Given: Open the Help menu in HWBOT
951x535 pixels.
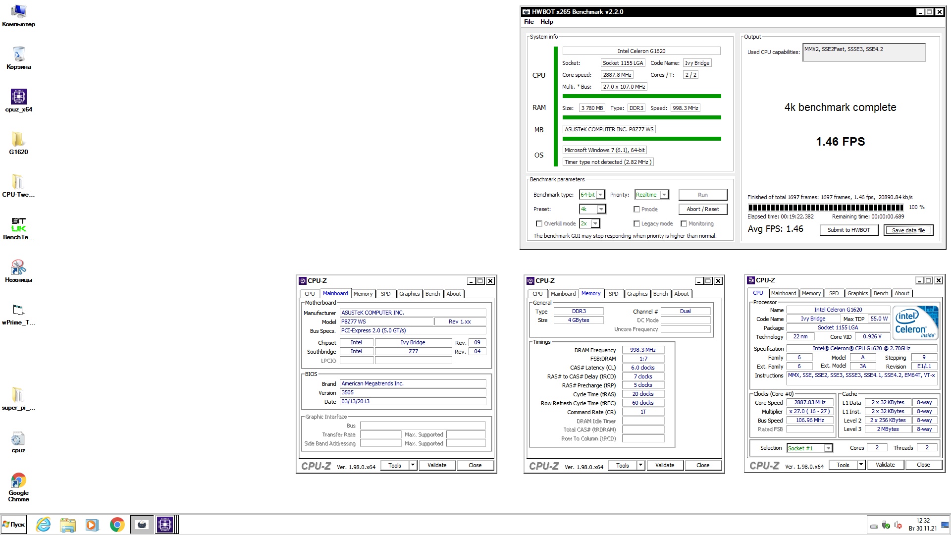Looking at the screenshot, I should (x=546, y=22).
